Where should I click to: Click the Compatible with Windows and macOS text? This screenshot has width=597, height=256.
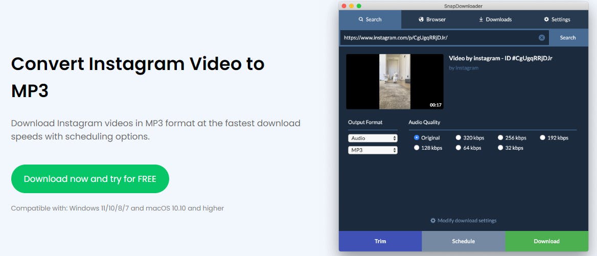pos(117,208)
